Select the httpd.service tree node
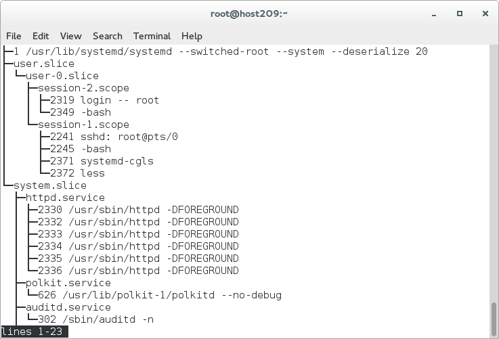 [65, 198]
